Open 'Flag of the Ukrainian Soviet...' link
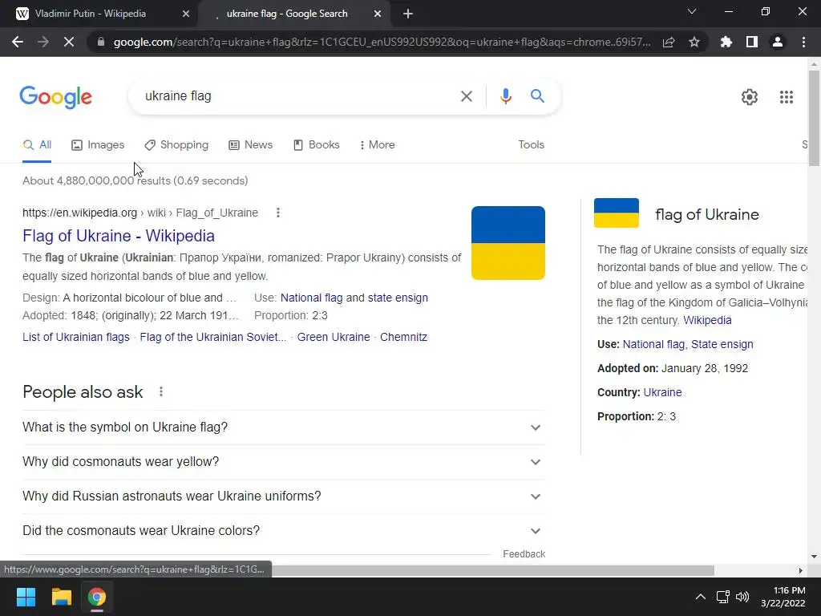This screenshot has width=821, height=616. 213,338
